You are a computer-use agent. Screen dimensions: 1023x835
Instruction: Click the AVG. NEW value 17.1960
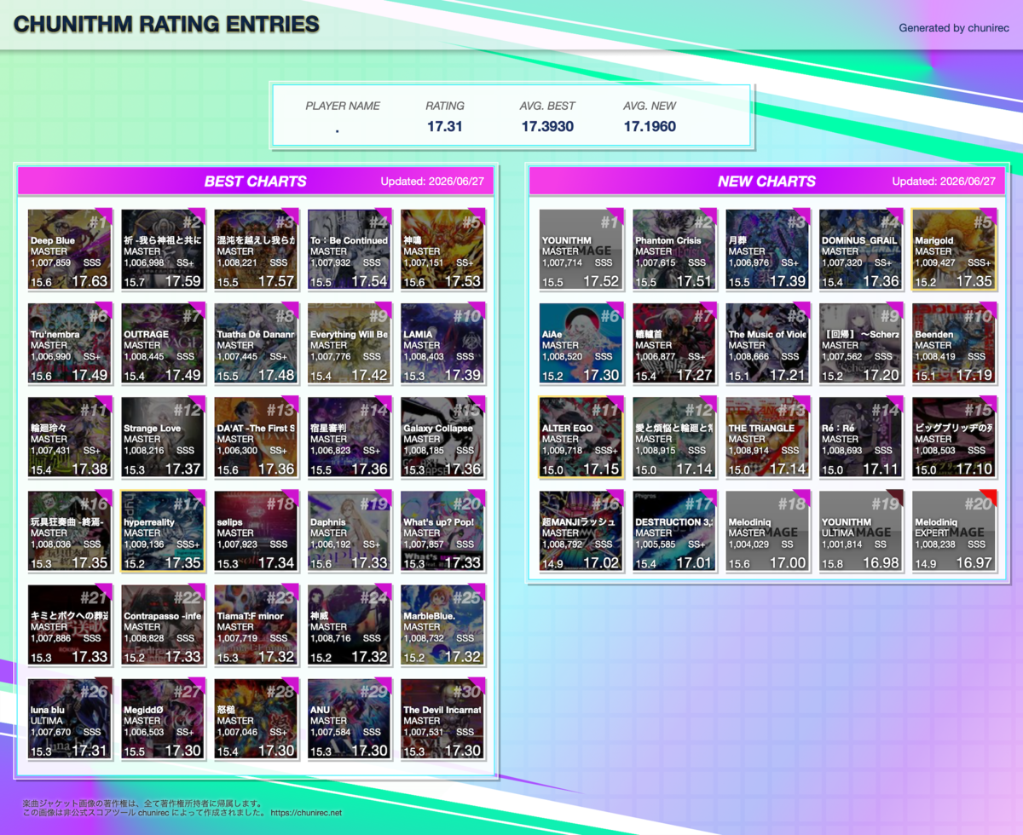tap(650, 127)
